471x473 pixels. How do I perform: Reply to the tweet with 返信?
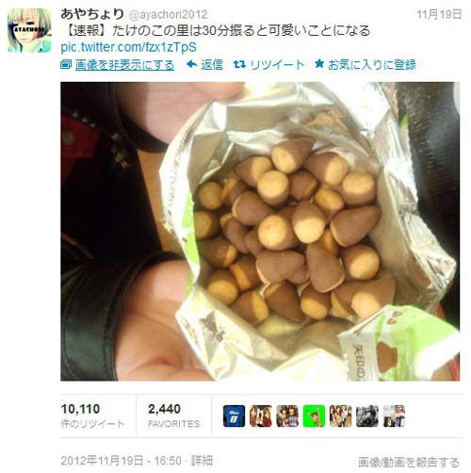click(212, 65)
